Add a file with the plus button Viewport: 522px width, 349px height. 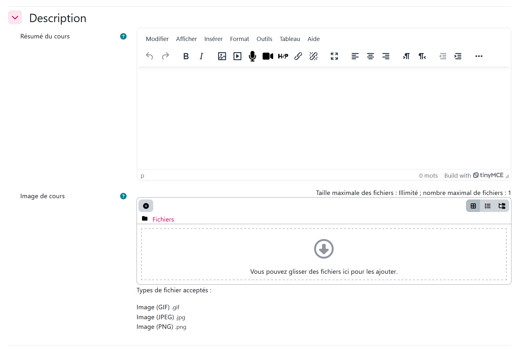146,206
